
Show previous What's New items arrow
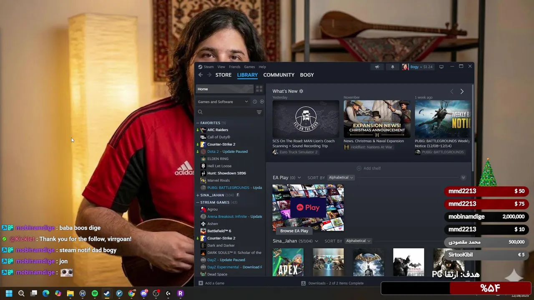451,91
